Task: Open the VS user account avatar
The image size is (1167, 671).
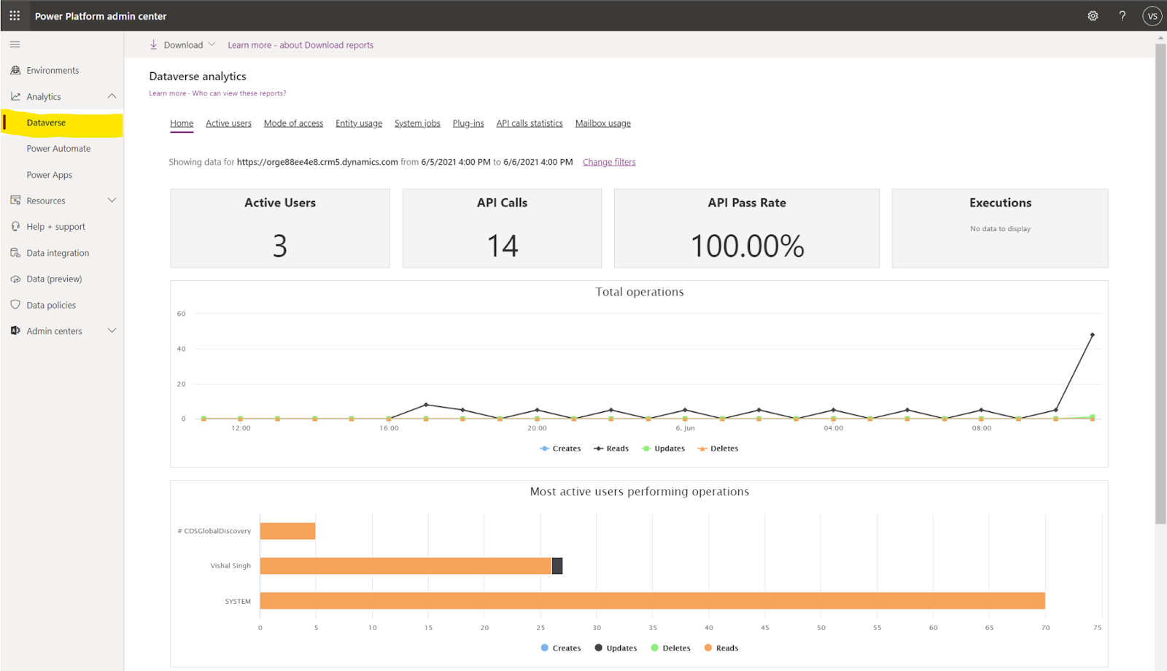Action: (x=1152, y=15)
